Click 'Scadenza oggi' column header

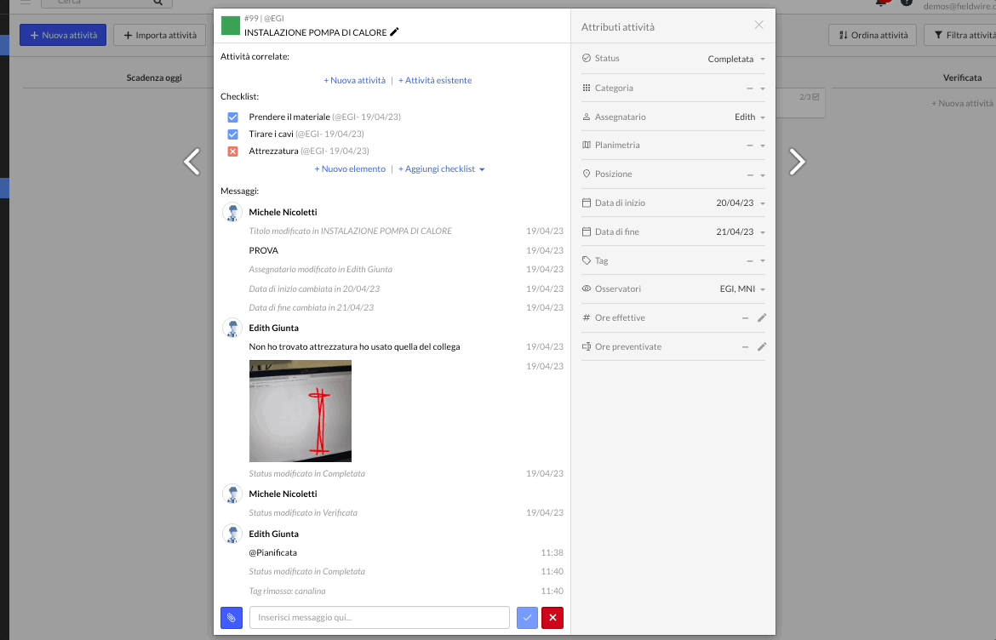pos(154,77)
